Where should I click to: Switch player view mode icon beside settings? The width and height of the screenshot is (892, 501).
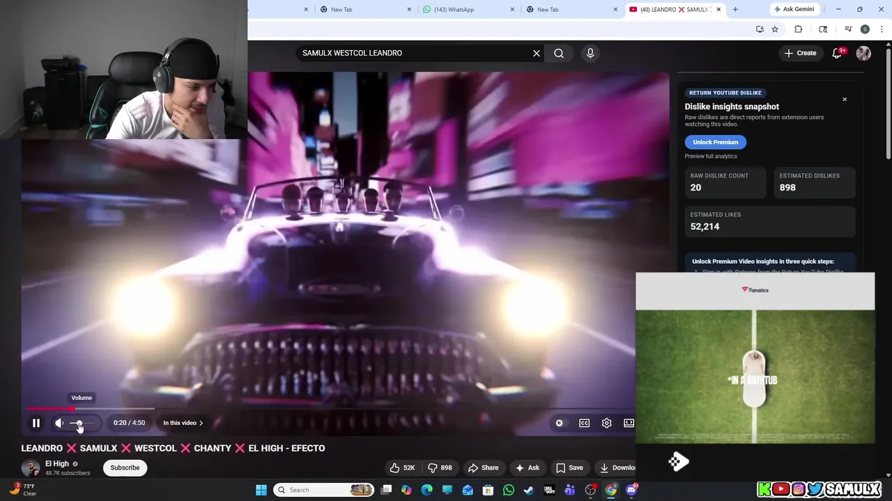[x=629, y=423]
